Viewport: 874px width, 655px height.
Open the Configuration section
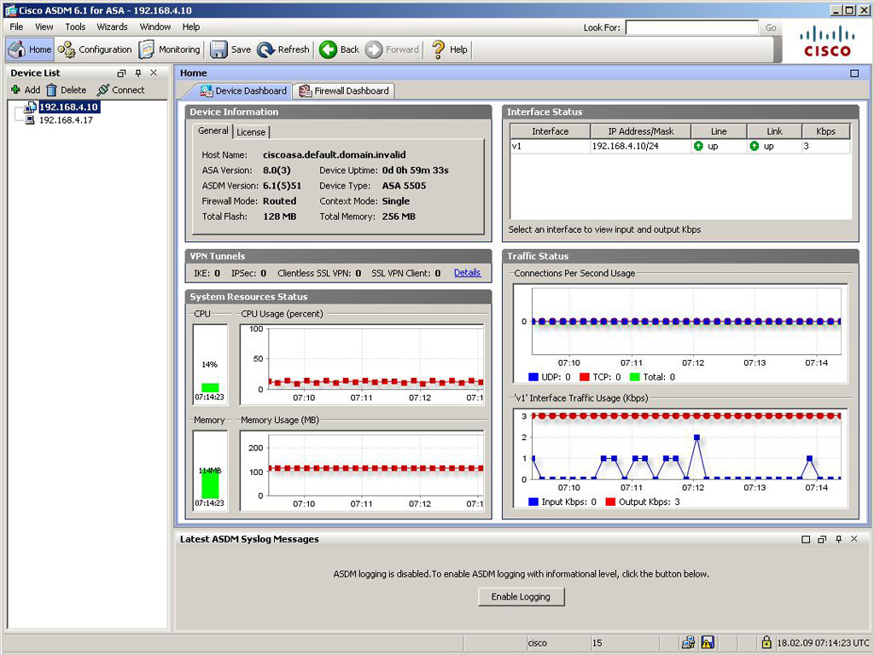coord(95,49)
